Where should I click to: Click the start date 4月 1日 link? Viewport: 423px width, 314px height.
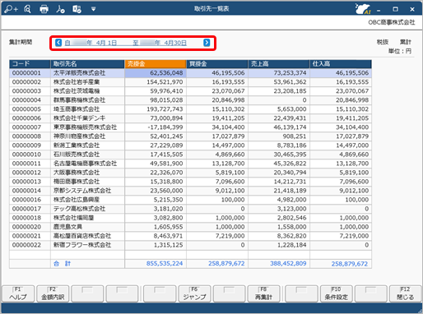[x=91, y=43]
